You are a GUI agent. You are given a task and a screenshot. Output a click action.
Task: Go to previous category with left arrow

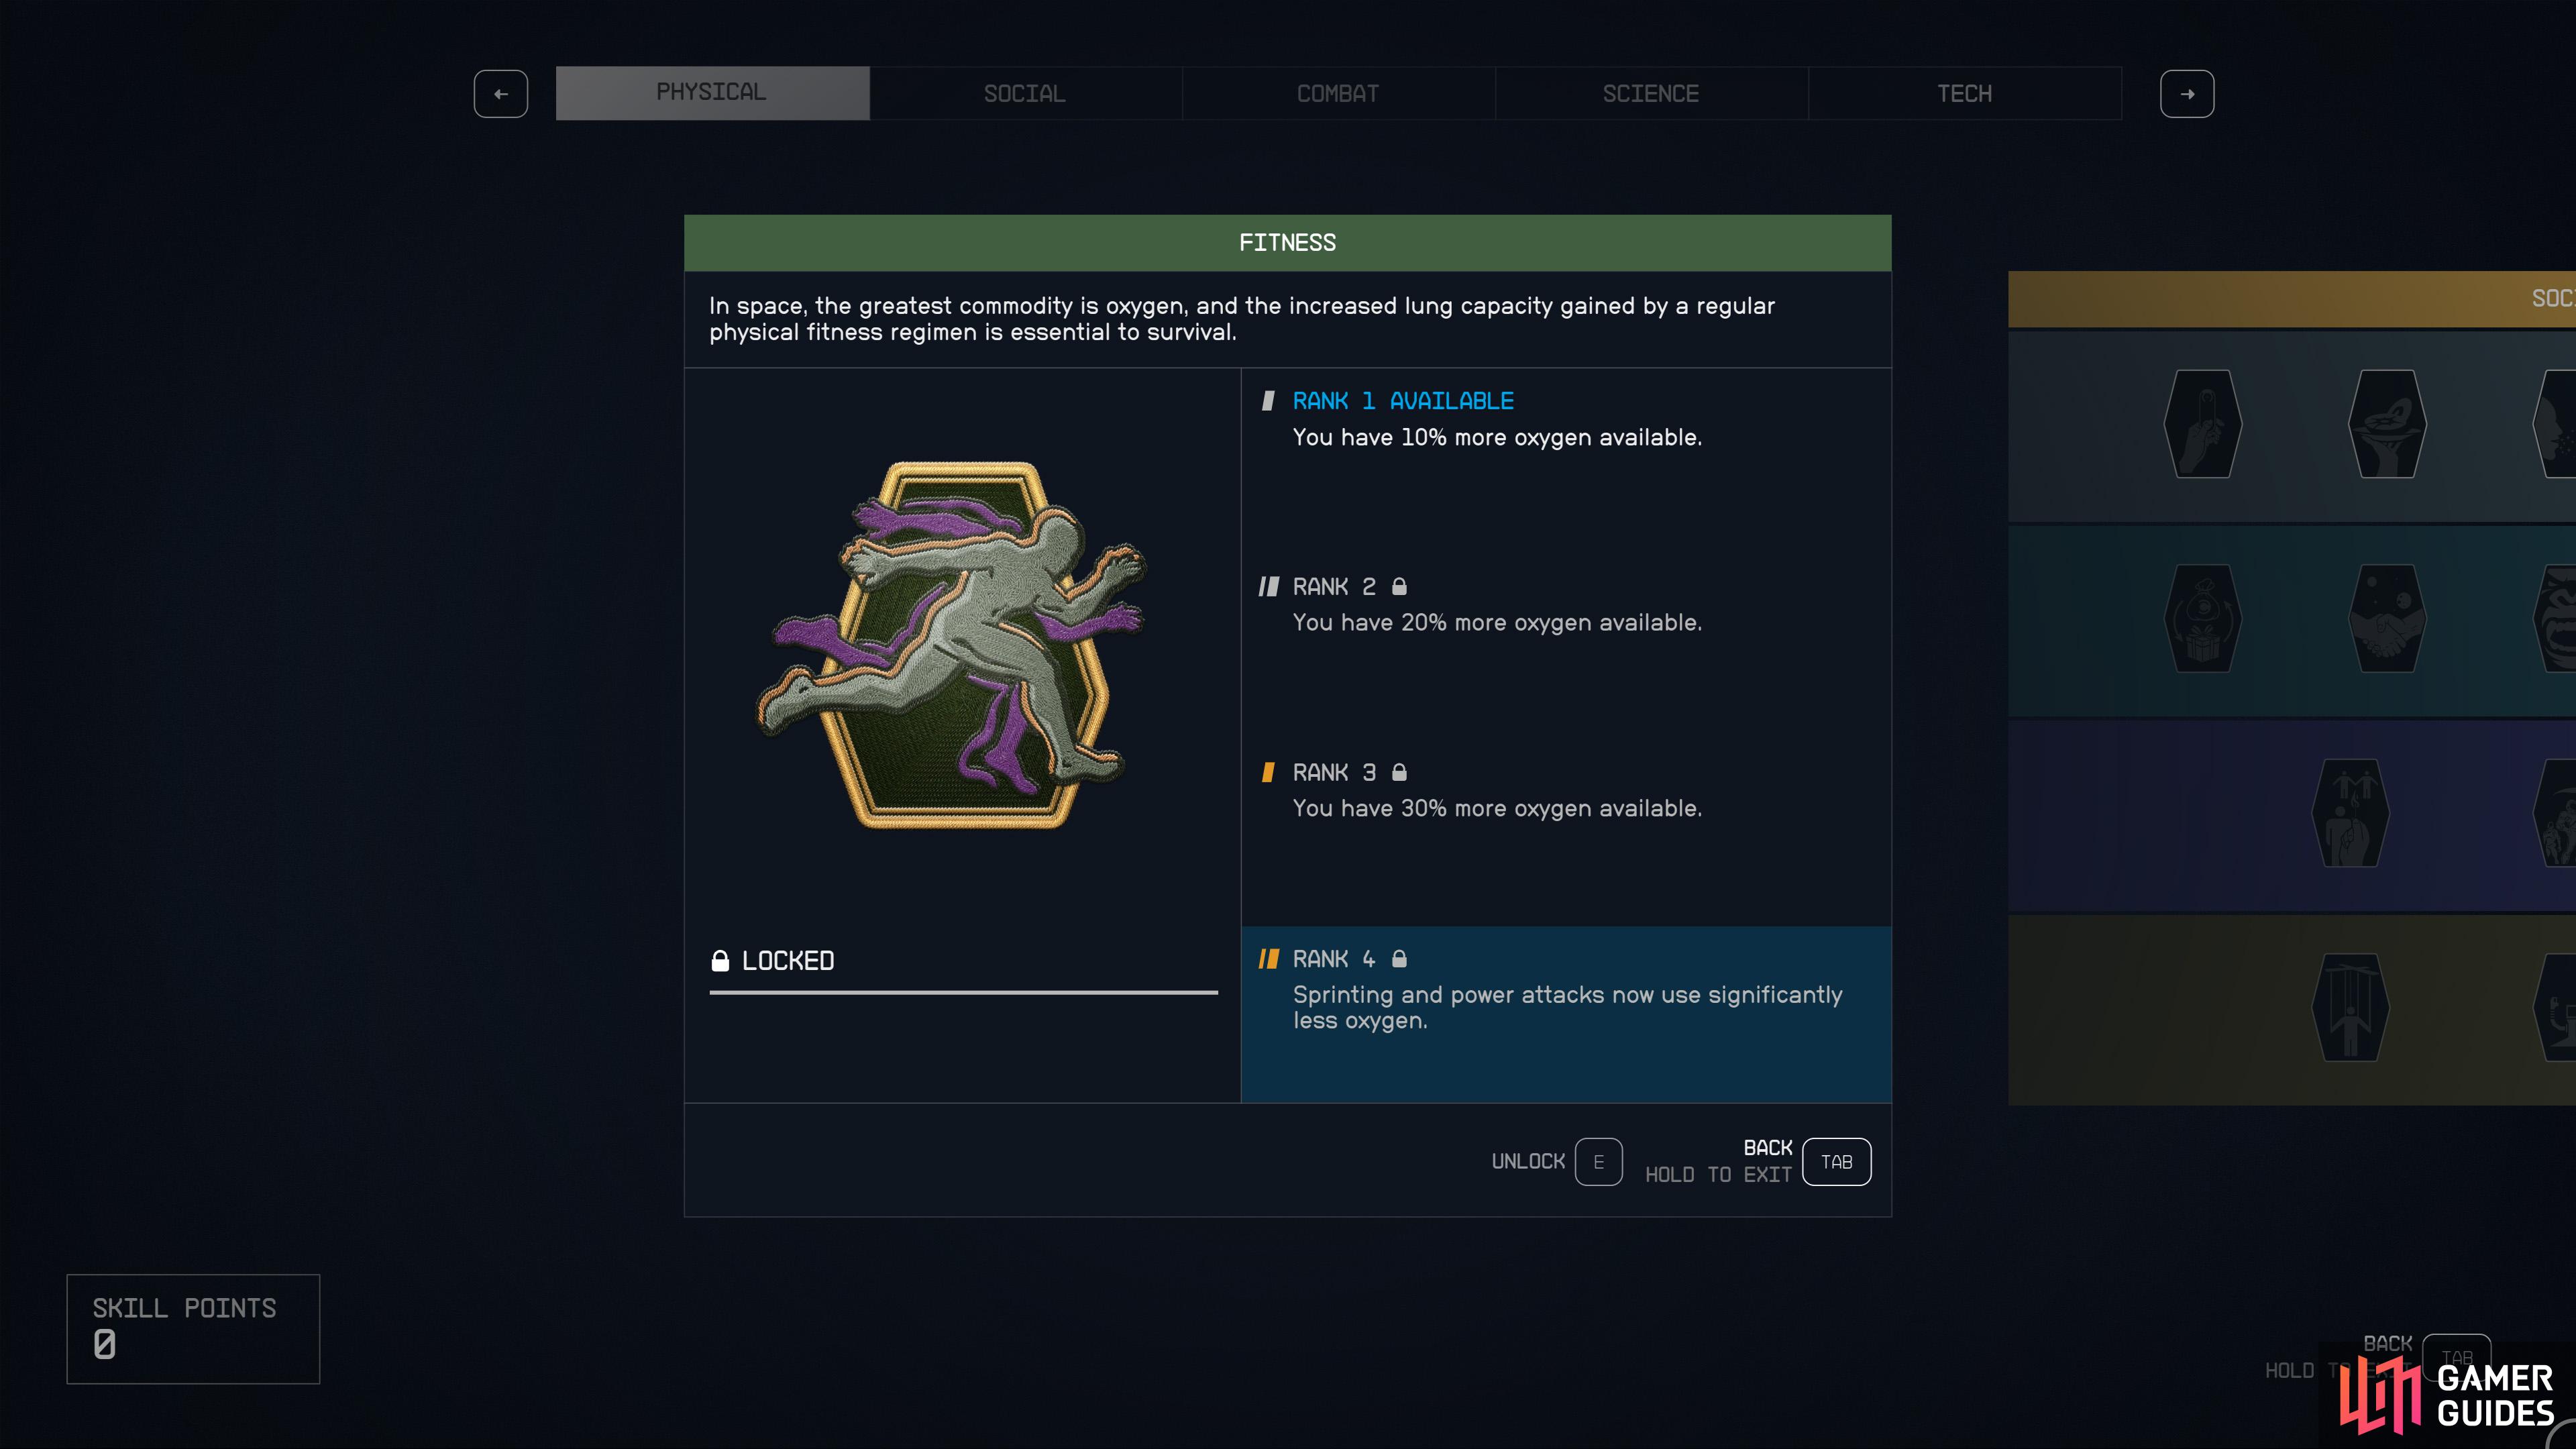tap(501, 94)
